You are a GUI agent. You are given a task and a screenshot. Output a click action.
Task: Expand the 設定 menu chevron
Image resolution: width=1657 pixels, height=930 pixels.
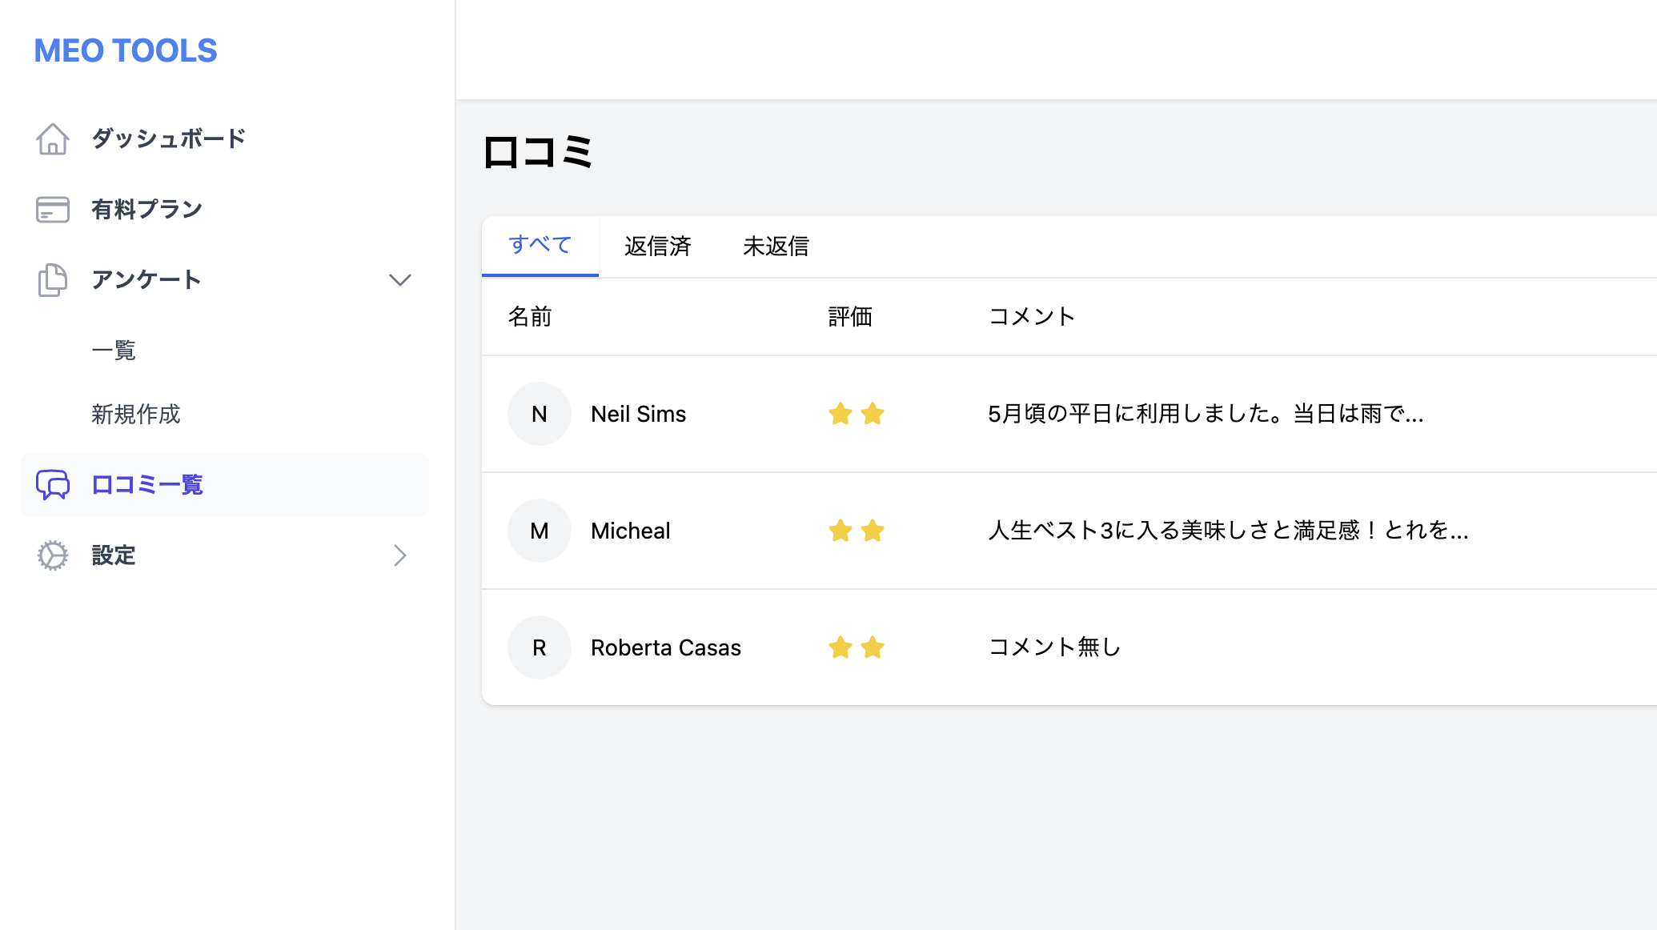point(400,555)
